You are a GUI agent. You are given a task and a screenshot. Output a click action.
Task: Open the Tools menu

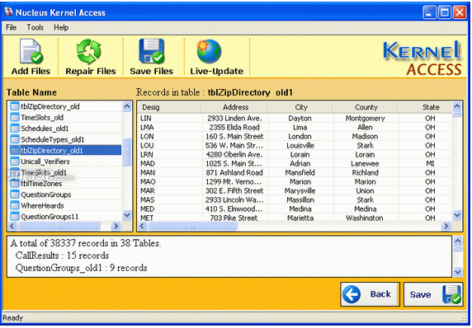click(x=35, y=27)
